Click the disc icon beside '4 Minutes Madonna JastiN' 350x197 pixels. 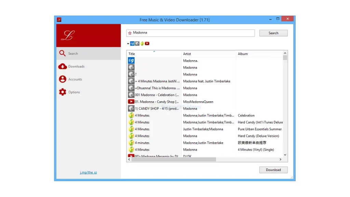pyautogui.click(x=131, y=81)
